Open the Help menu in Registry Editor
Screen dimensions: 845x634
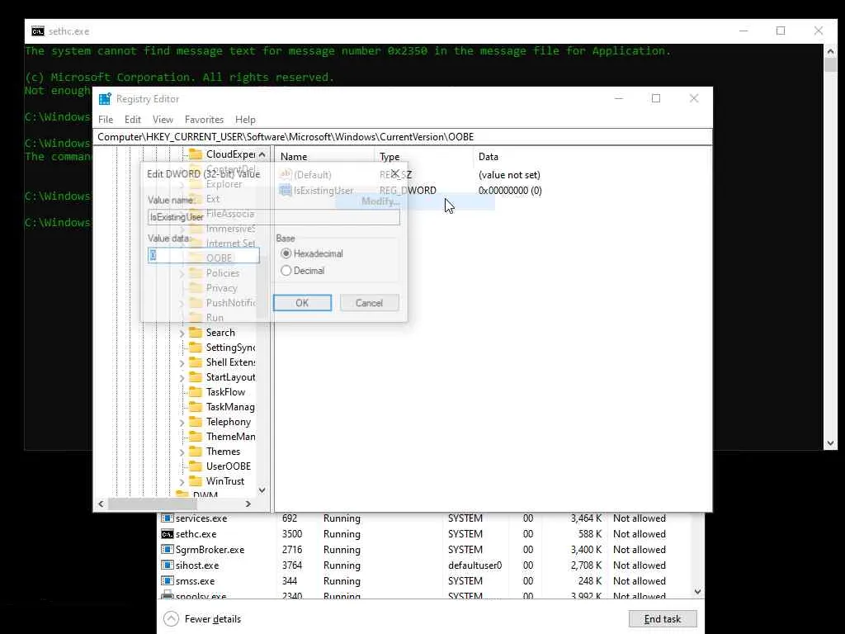(245, 120)
